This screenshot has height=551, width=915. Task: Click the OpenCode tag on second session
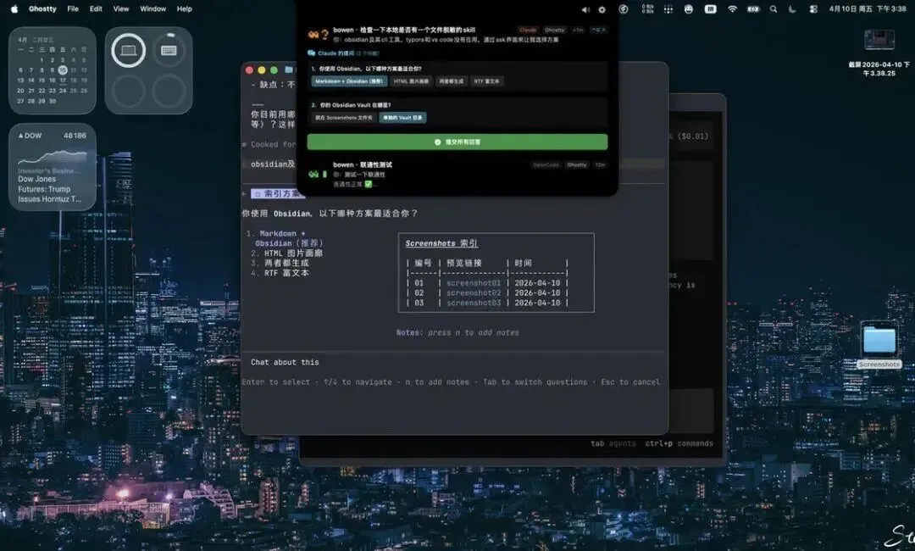(x=546, y=165)
